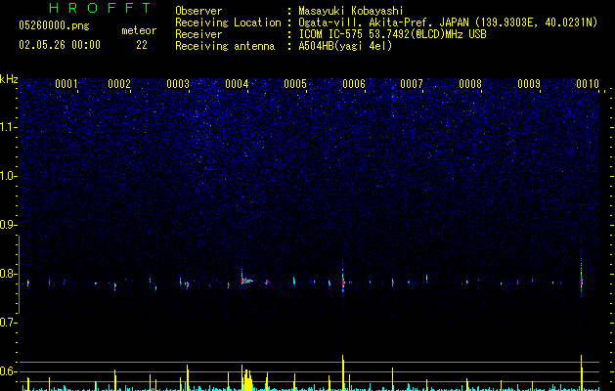
Task: Click the Receiver label
Action: [198, 34]
